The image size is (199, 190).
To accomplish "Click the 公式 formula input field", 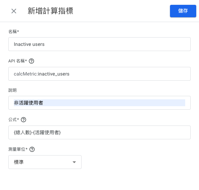I will pyautogui.click(x=99, y=132).
